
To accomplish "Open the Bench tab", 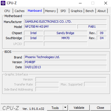I will (90, 11).
